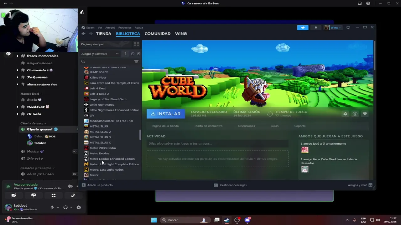Screen dimensions: 401x225
Task: Open Amigos y chat panel
Action: point(360,185)
